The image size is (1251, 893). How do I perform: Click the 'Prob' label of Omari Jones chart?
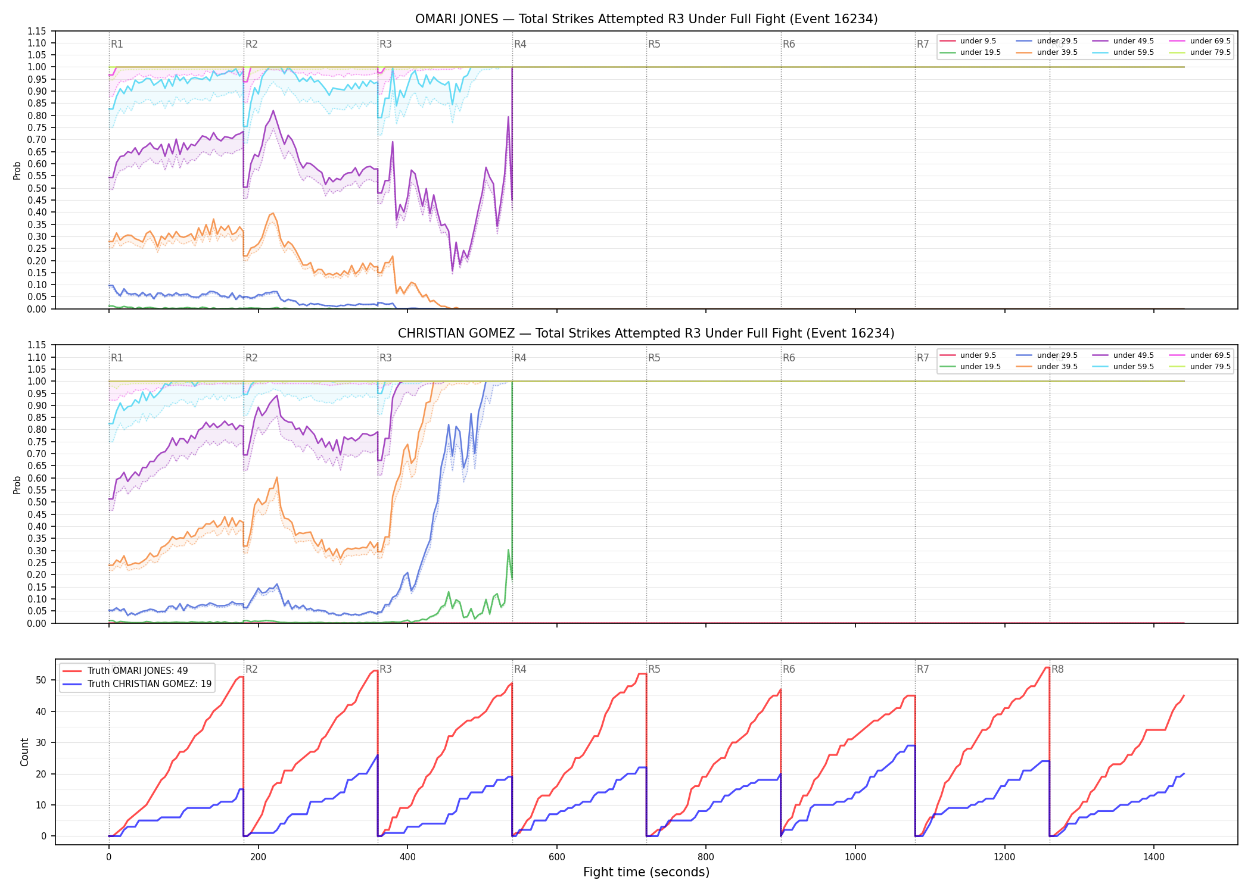[17, 170]
